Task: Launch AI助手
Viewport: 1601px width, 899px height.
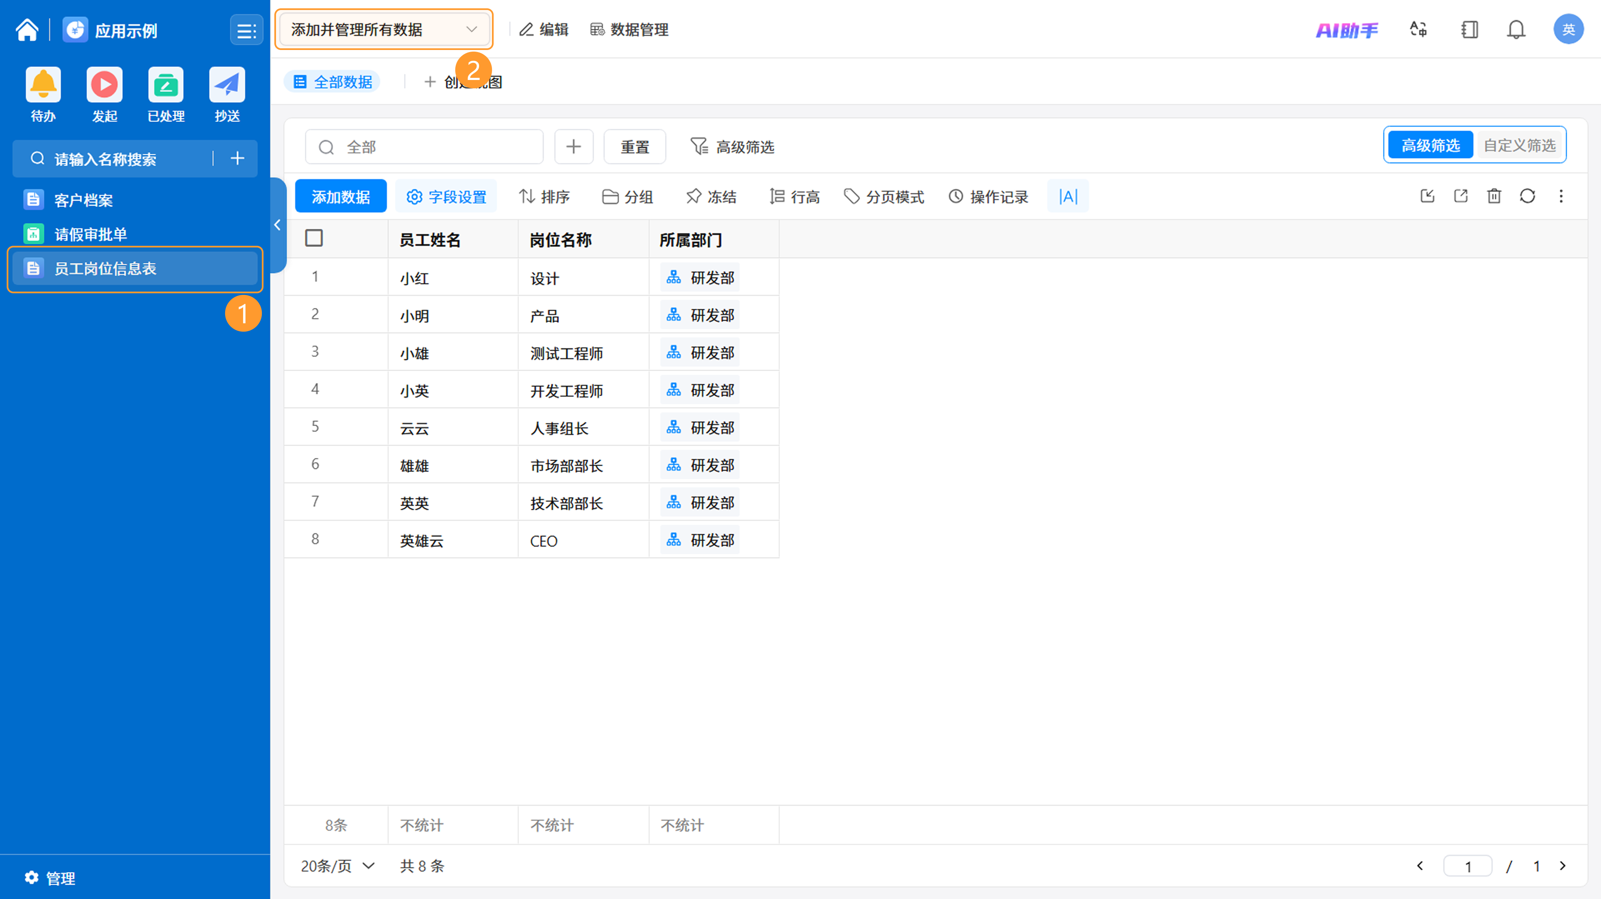Action: coord(1346,30)
